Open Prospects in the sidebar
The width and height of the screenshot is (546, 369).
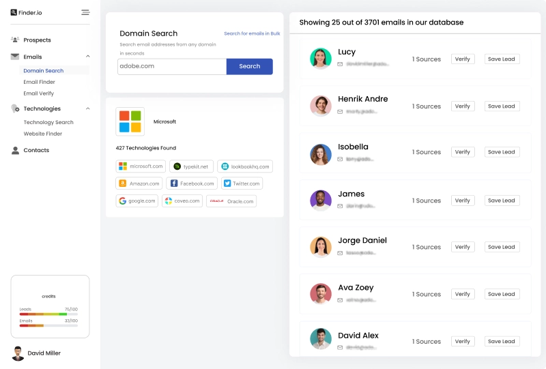(x=37, y=40)
